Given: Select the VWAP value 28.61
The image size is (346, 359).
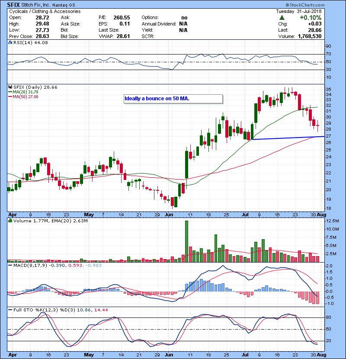Looking at the screenshot, I should pos(123,36).
